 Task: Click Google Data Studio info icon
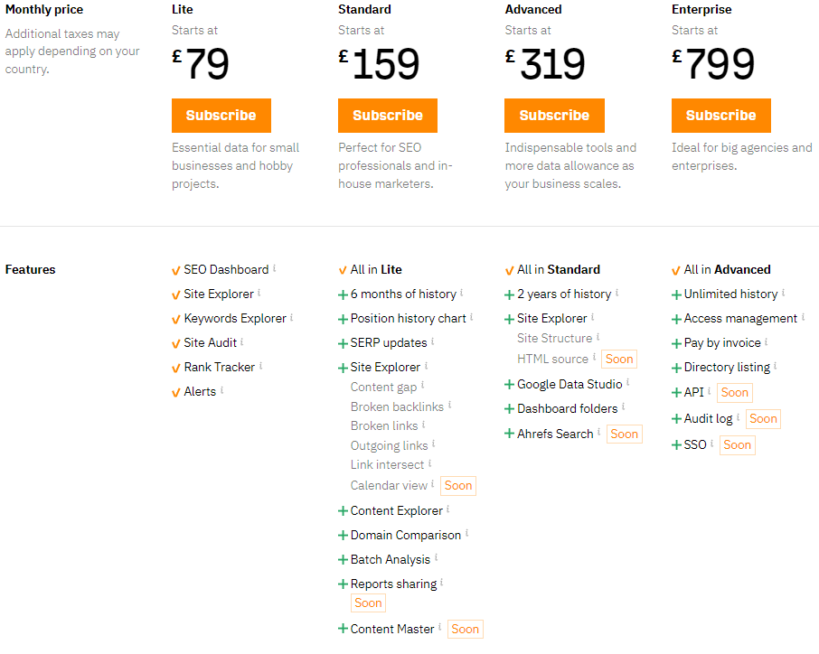click(x=628, y=383)
